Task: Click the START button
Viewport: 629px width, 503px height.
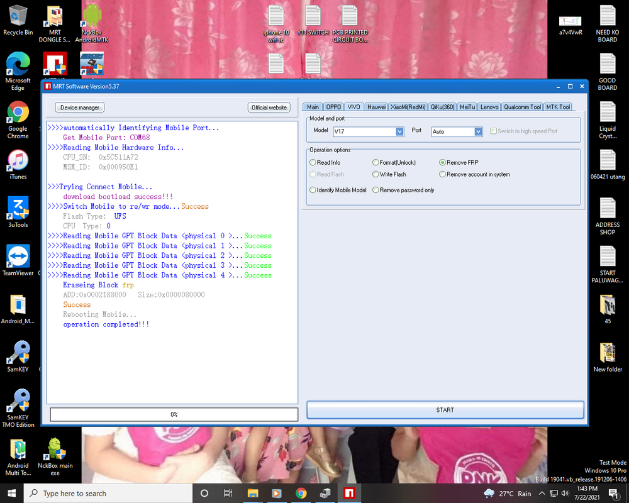Action: 445,410
